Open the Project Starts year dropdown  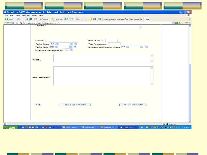pyautogui.click(x=54, y=44)
